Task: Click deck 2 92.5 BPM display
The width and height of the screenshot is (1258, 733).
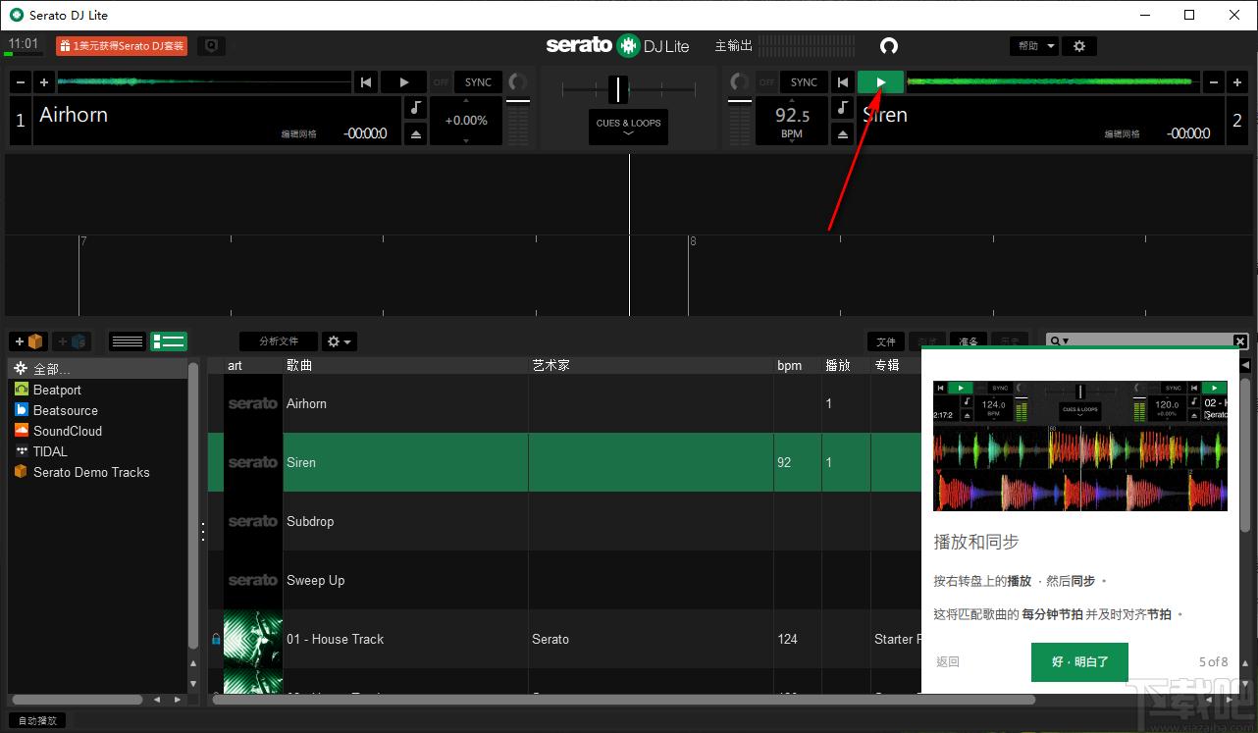Action: (791, 121)
